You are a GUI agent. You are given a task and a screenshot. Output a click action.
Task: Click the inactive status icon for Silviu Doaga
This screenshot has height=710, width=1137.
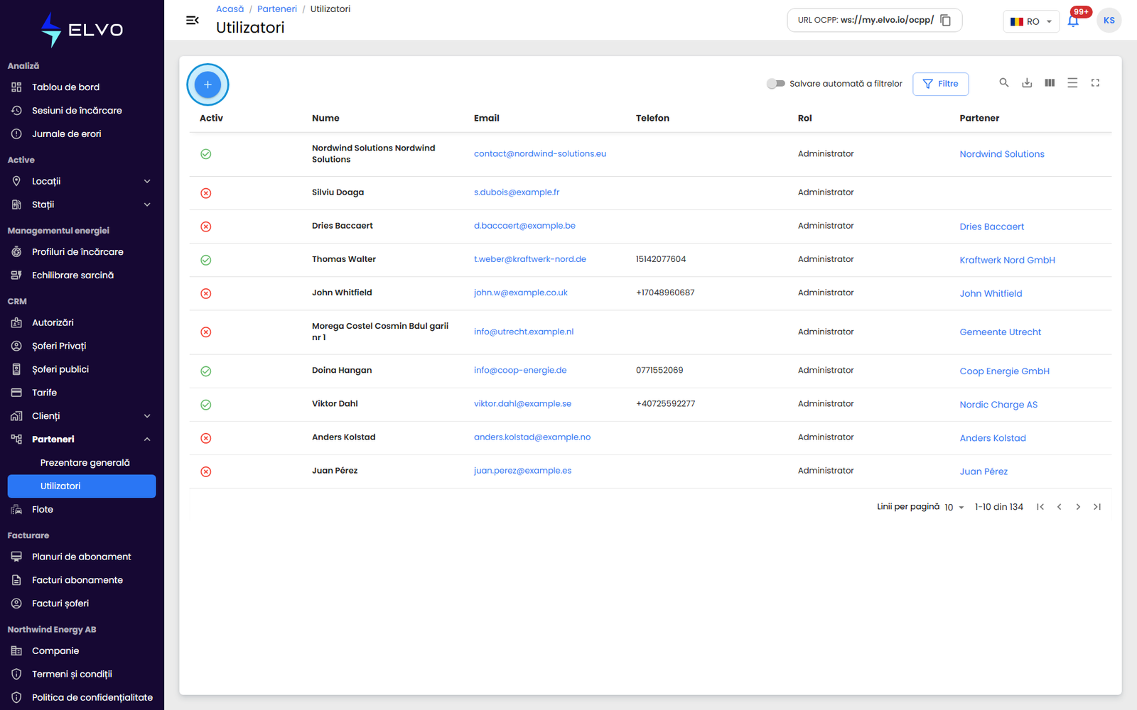pos(206,193)
